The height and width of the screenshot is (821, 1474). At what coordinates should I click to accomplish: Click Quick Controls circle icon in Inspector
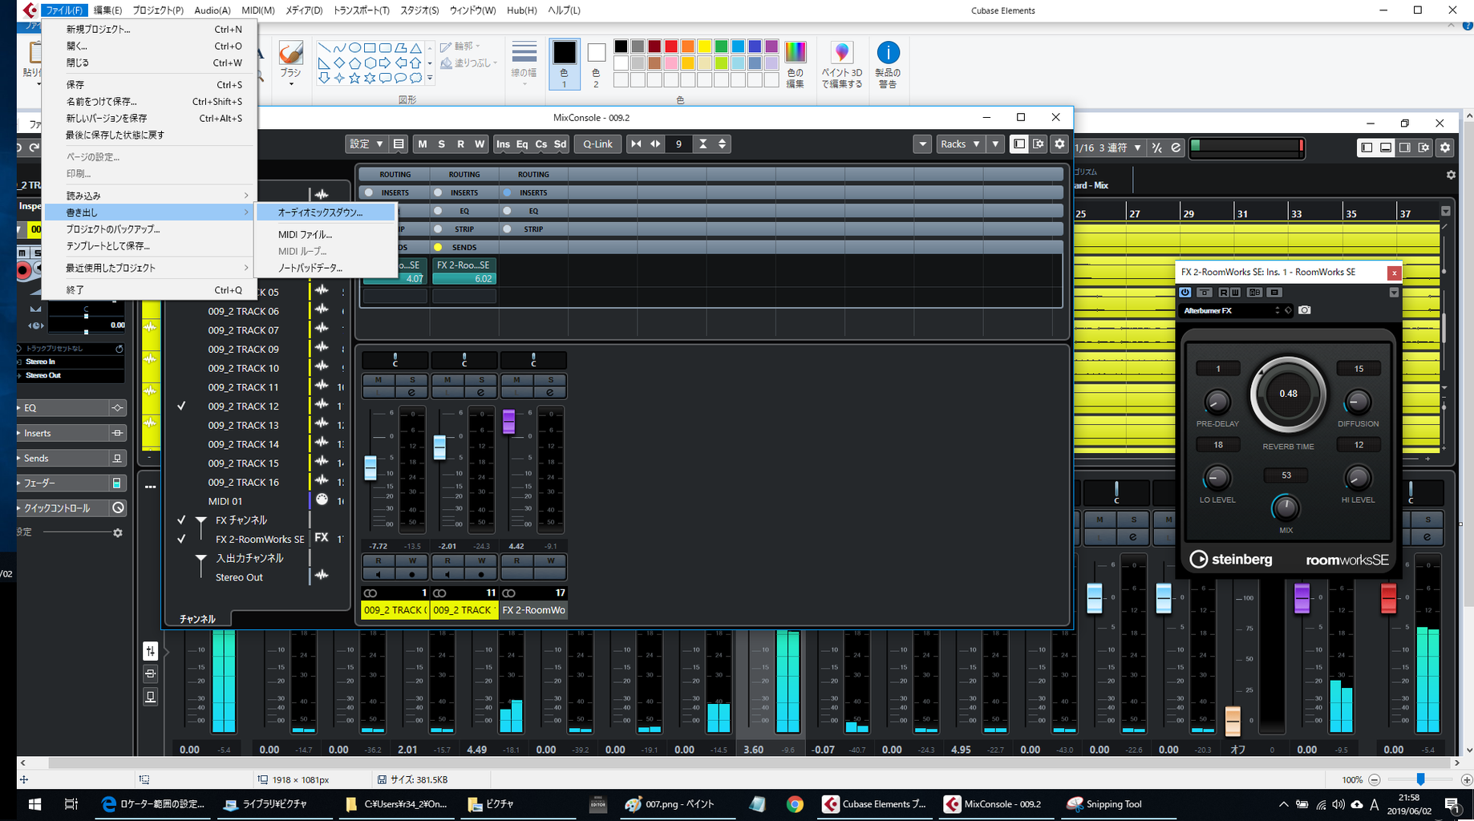pyautogui.click(x=118, y=508)
